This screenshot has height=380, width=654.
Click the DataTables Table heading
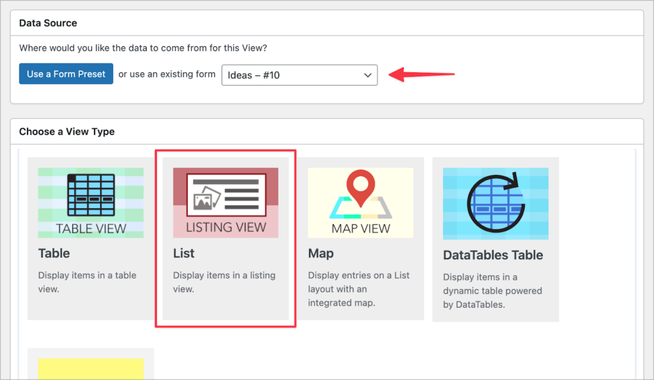pos(493,255)
